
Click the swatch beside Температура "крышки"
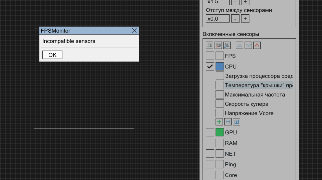point(220,85)
